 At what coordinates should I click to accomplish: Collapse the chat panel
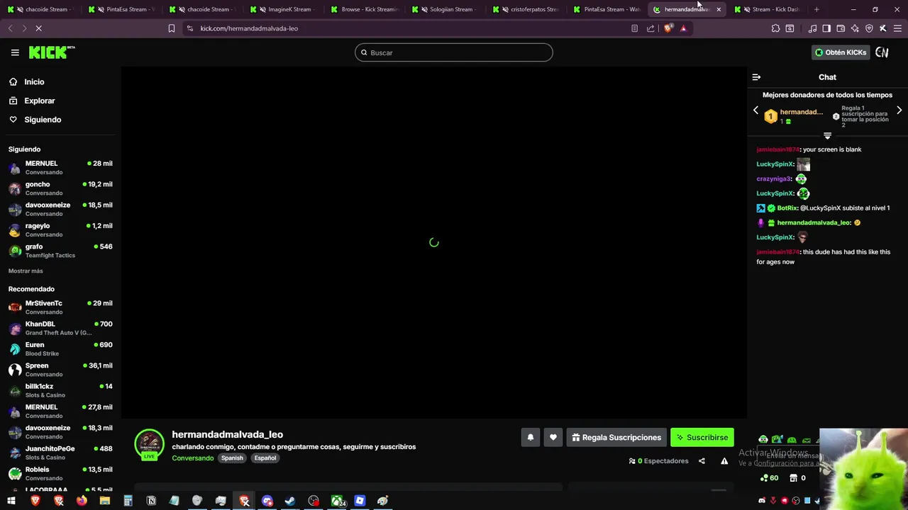click(x=756, y=77)
